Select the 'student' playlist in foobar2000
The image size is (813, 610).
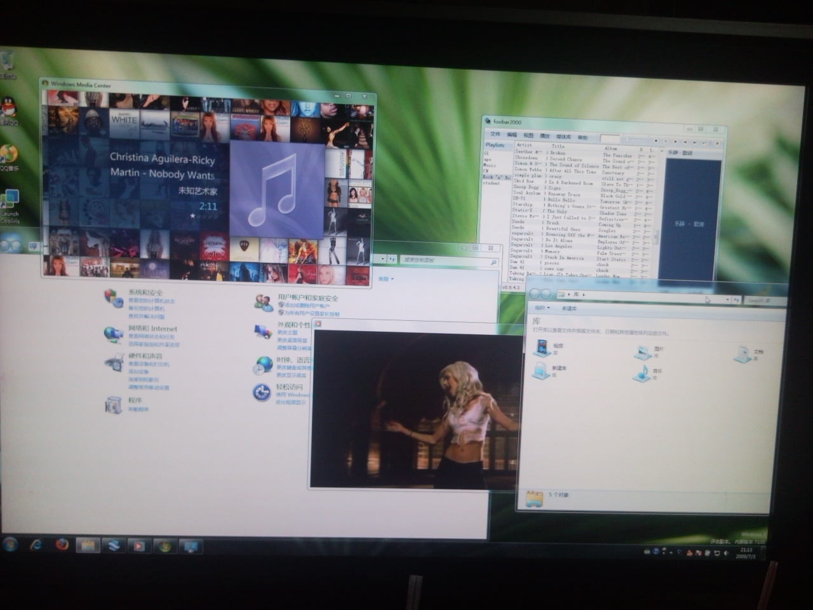coord(492,183)
